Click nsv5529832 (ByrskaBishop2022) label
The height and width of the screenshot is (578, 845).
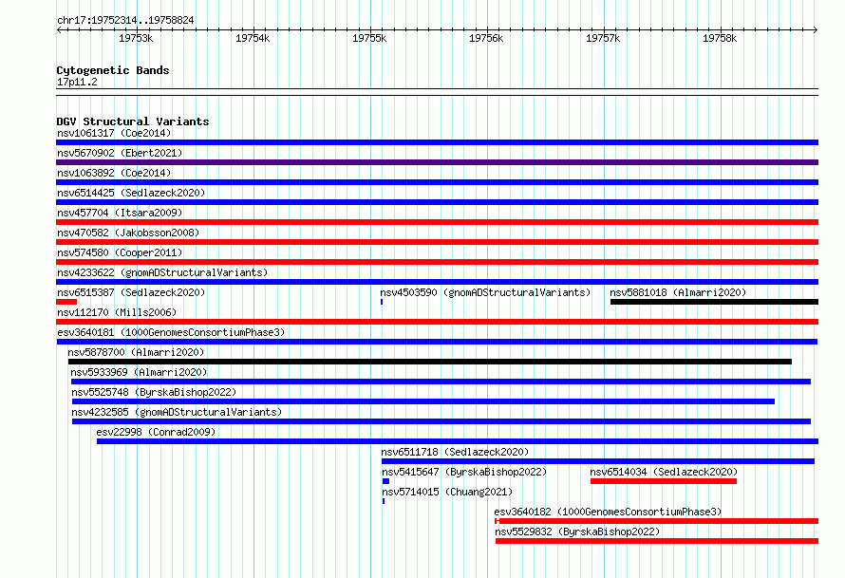pyautogui.click(x=577, y=531)
